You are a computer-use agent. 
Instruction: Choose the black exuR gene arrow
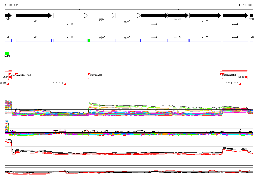pyautogui.click(x=236, y=16)
